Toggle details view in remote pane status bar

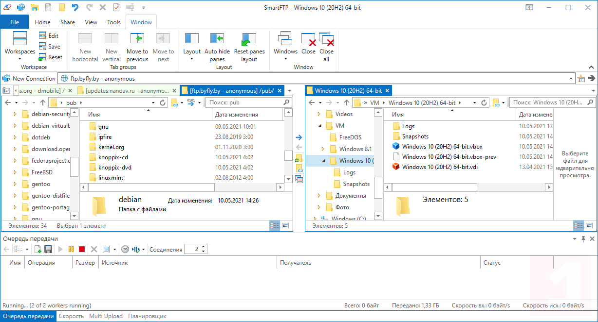(x=274, y=225)
